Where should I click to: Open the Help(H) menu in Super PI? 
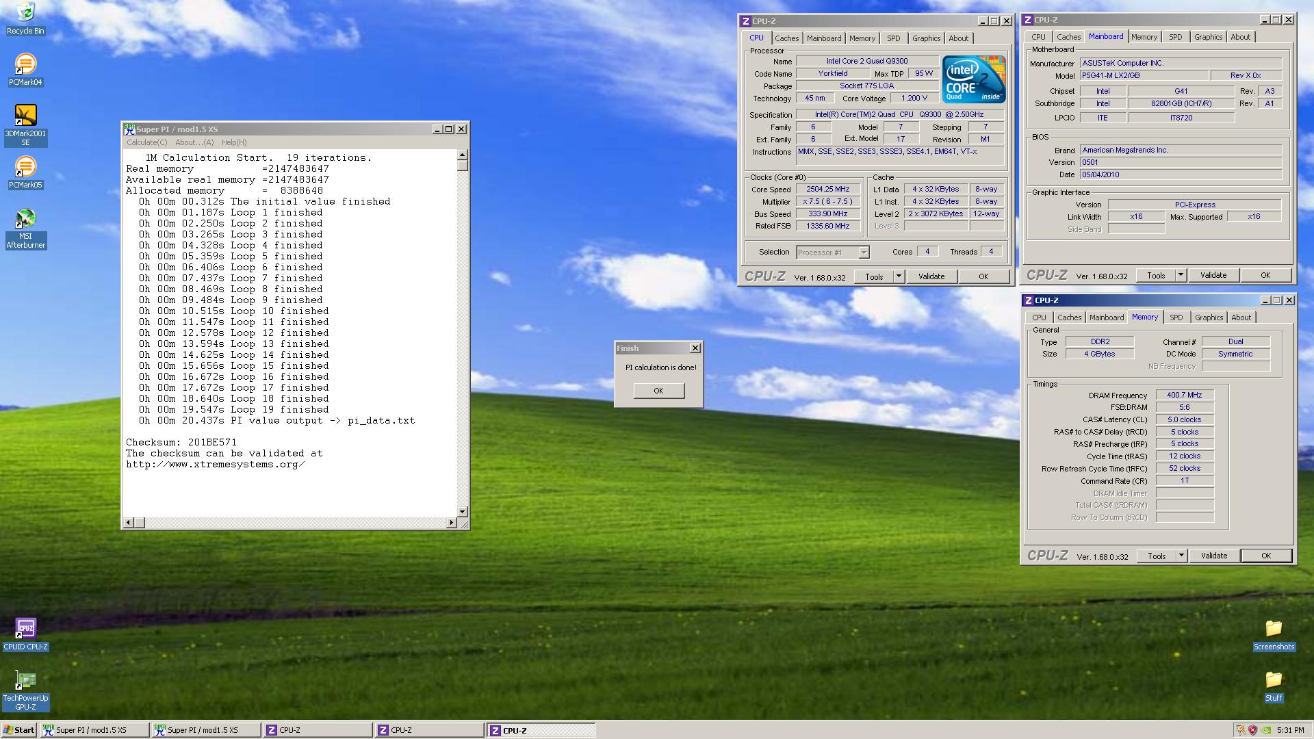(234, 142)
